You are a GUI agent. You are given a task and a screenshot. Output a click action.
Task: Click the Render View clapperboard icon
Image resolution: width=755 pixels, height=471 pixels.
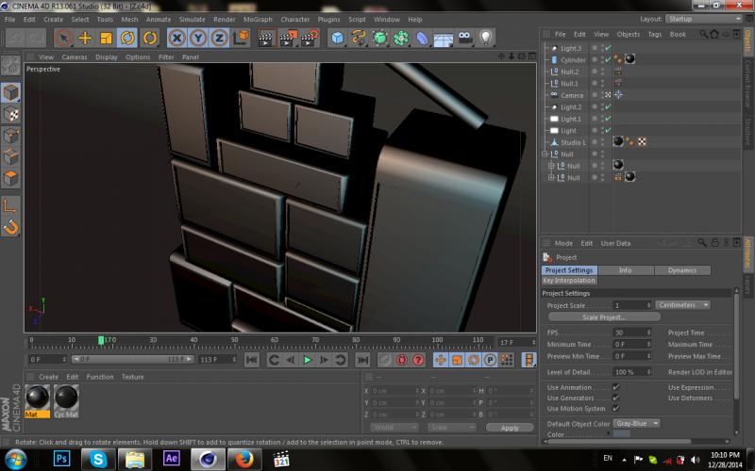pos(265,38)
